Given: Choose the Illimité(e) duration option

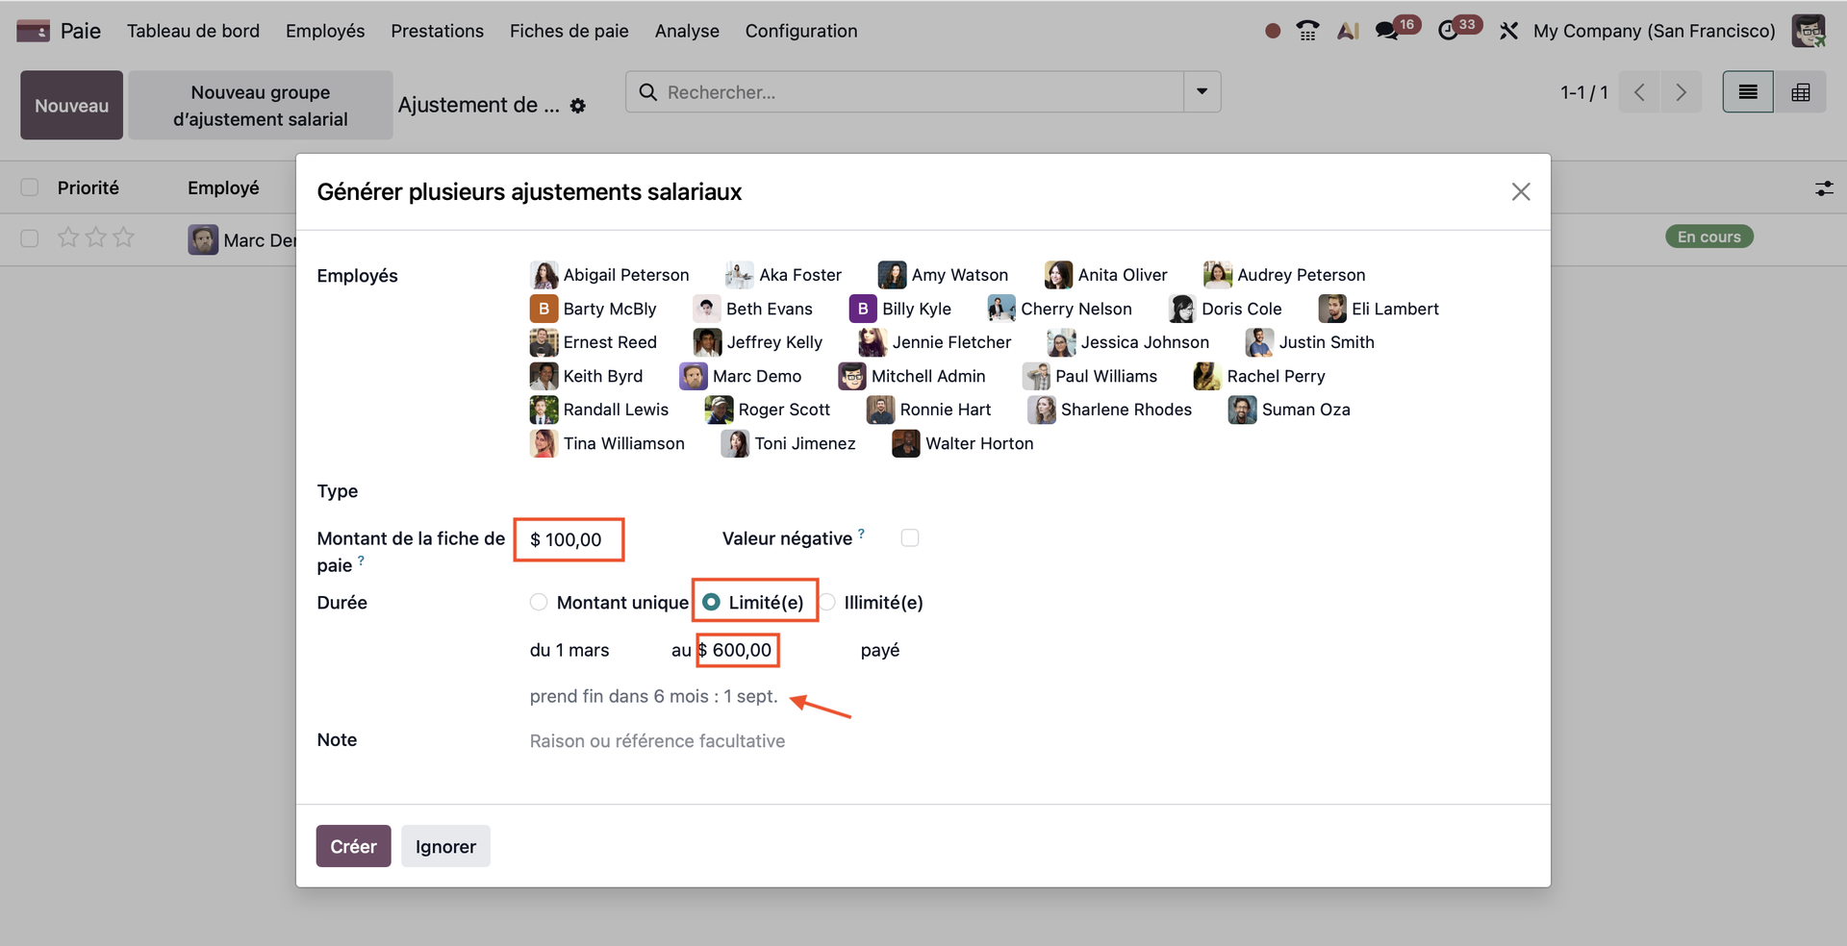Looking at the screenshot, I should [828, 603].
